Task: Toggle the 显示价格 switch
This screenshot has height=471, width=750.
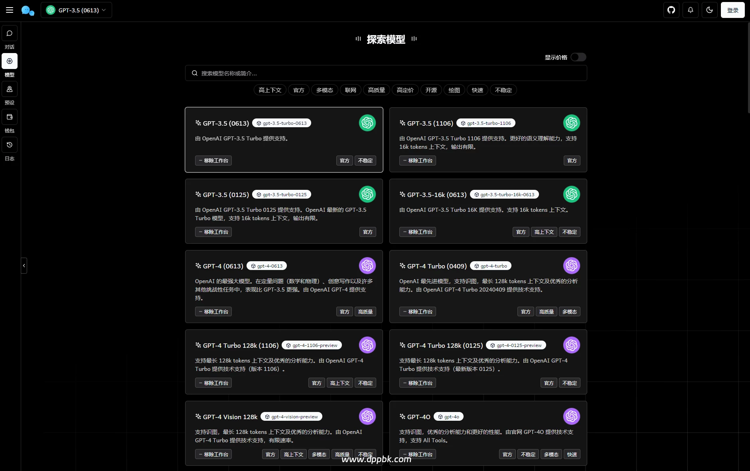Action: point(578,57)
